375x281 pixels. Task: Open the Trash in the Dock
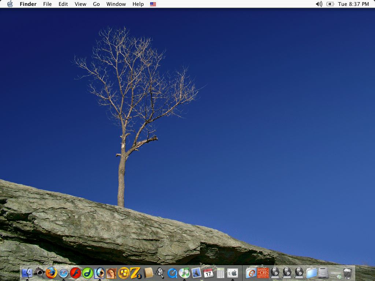pos(348,273)
